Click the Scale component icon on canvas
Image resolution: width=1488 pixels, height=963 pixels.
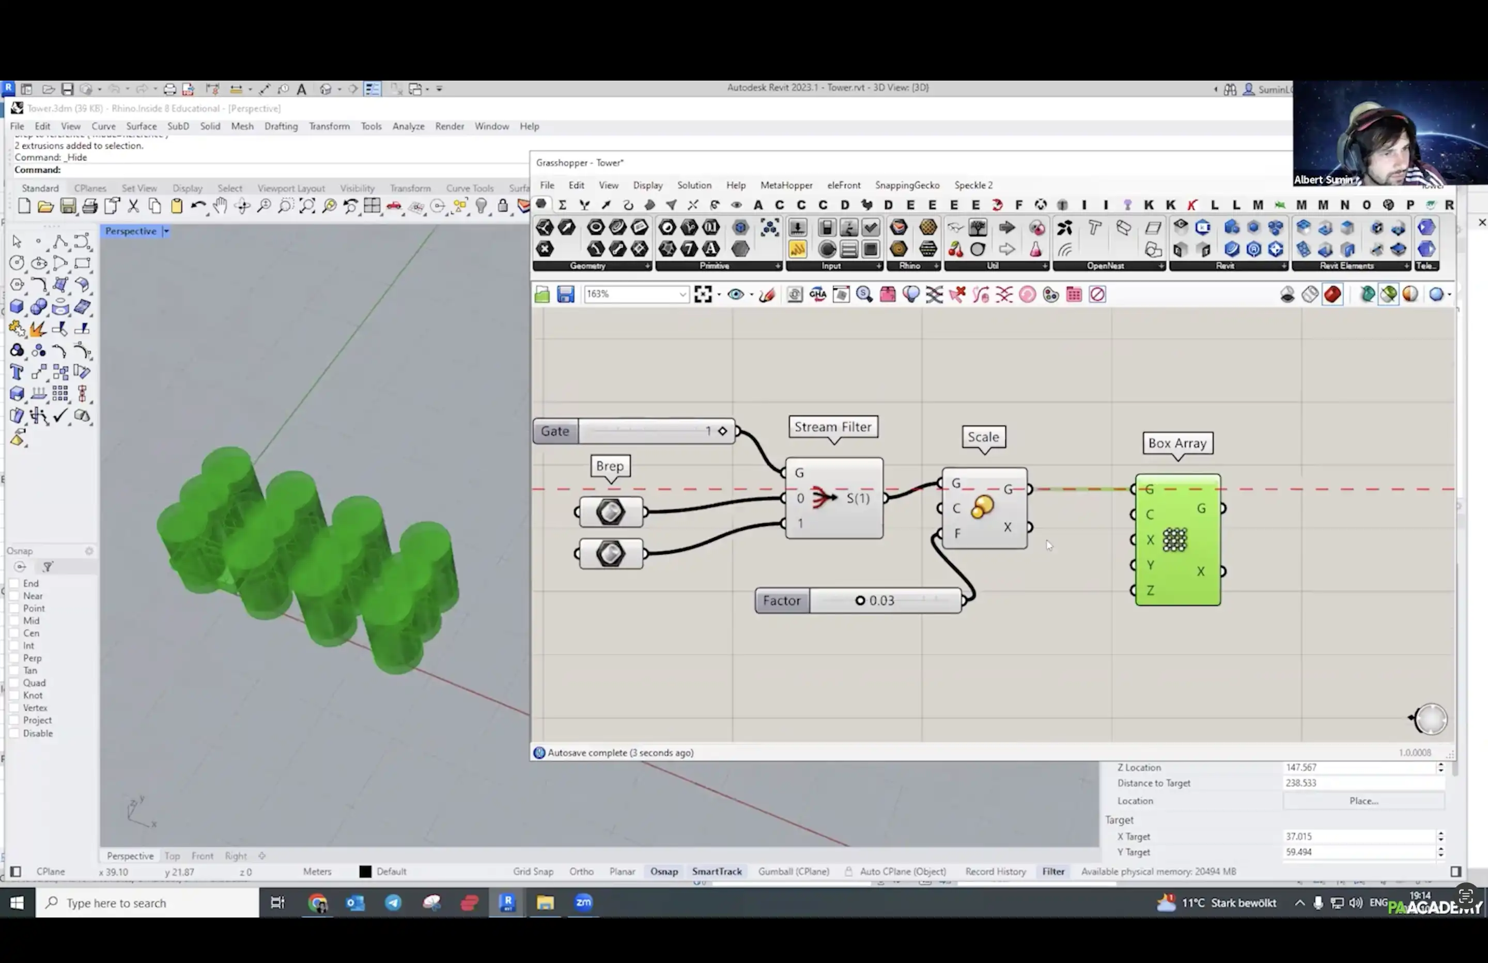pyautogui.click(x=982, y=507)
